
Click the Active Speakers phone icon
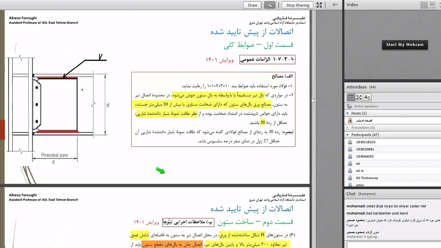point(350,106)
